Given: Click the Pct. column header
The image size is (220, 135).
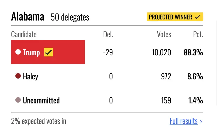Looking at the screenshot, I should click(x=198, y=34).
